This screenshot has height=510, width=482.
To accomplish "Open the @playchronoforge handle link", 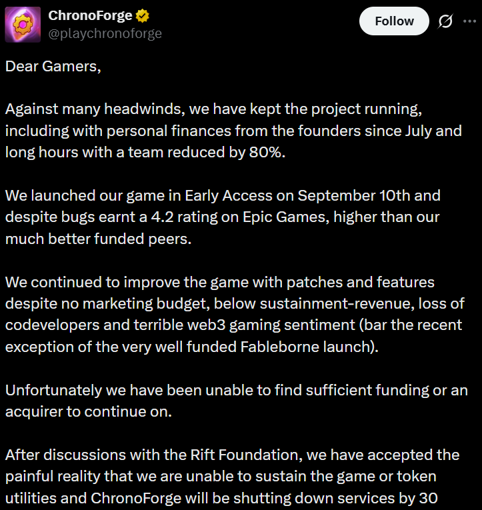I will [x=105, y=33].
